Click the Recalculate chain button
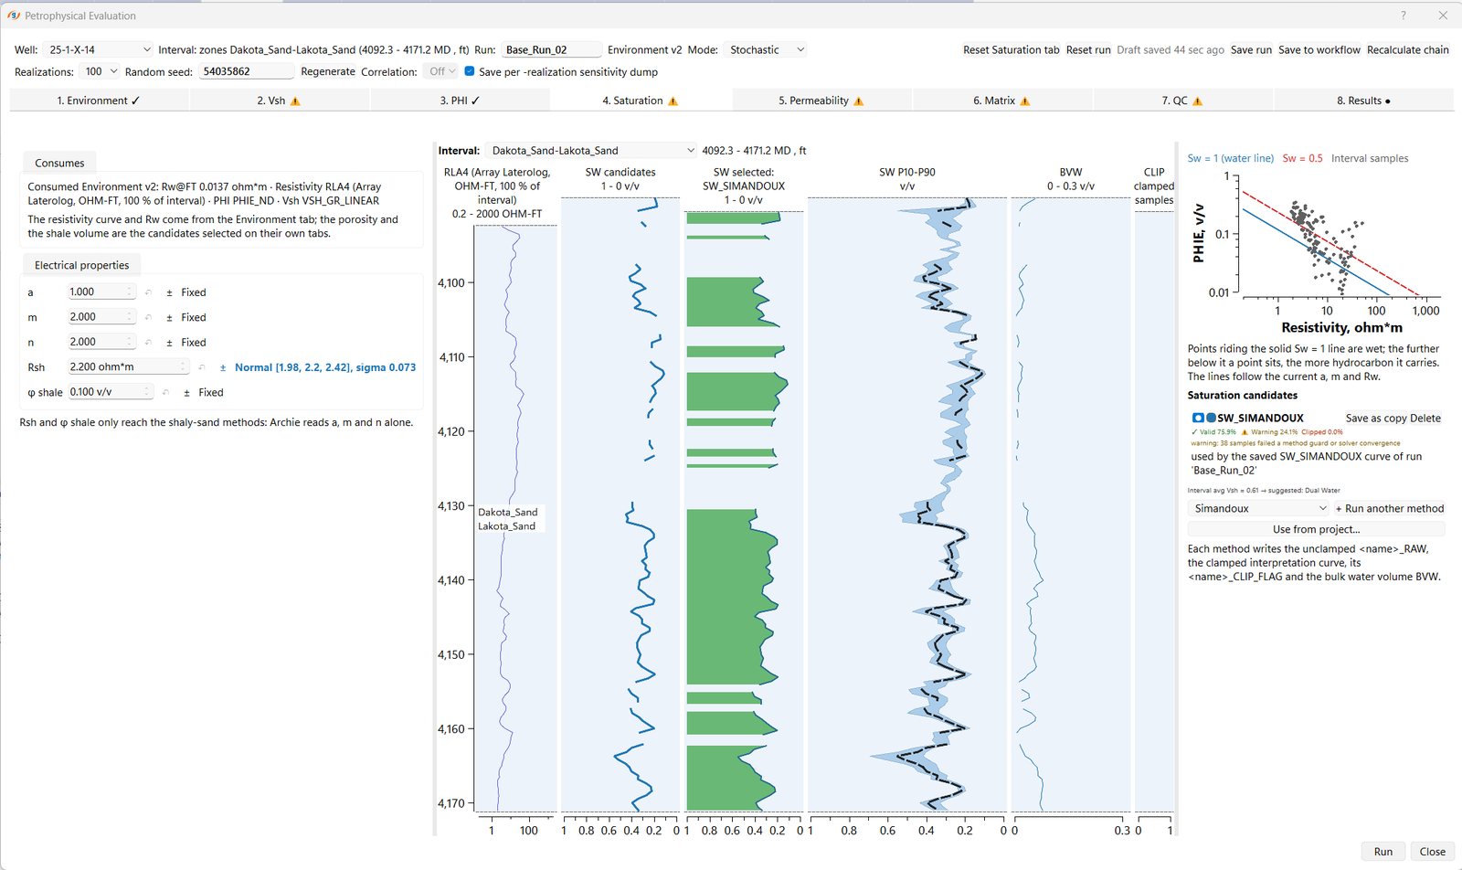The width and height of the screenshot is (1462, 870). 1408,49
